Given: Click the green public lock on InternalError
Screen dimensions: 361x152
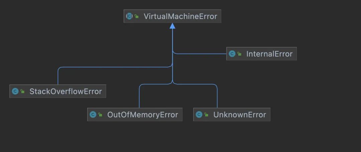Looking at the screenshot, I should [x=239, y=54].
